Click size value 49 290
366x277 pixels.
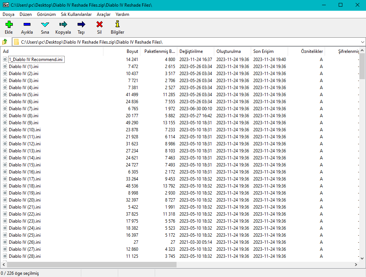pos(132,122)
